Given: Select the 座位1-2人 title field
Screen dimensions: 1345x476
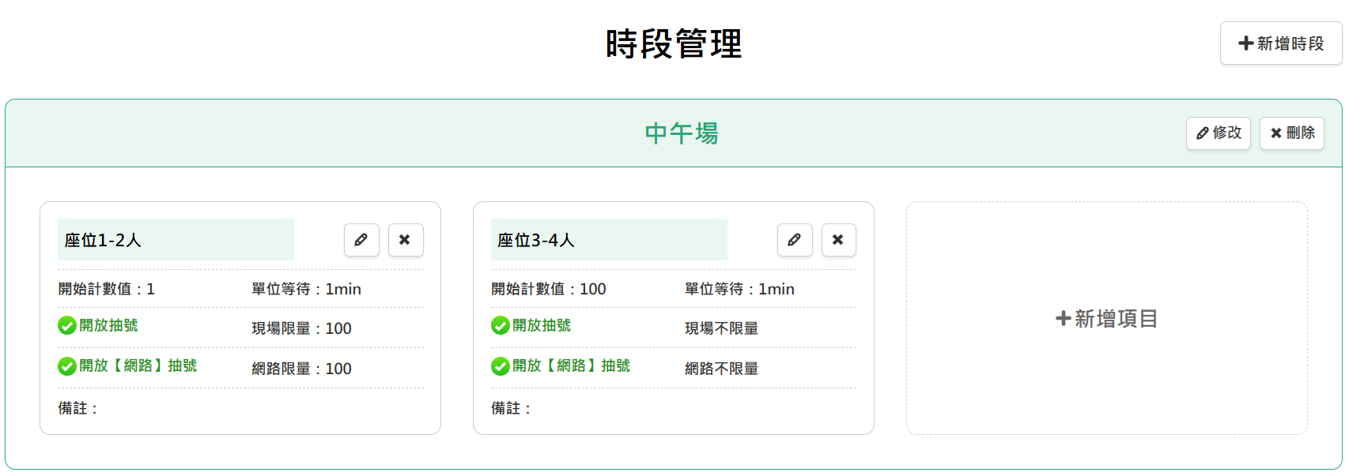Looking at the screenshot, I should point(176,240).
